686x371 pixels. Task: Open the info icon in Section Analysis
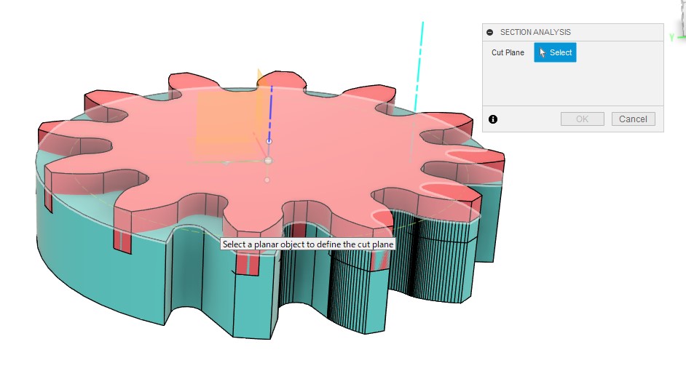point(493,119)
